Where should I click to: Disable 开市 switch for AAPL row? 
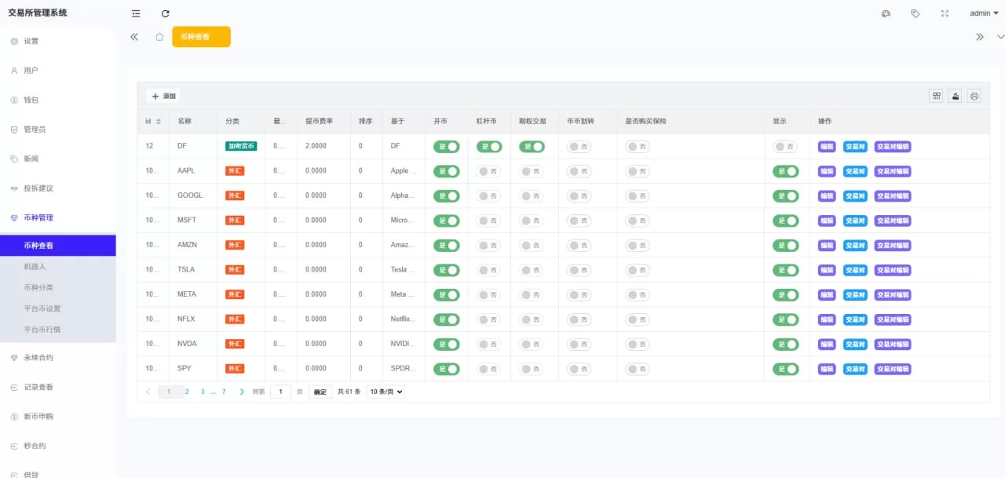[x=446, y=171]
